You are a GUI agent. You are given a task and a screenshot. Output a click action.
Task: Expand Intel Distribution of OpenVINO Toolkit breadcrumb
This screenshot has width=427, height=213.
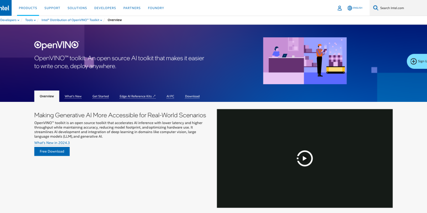[72, 20]
